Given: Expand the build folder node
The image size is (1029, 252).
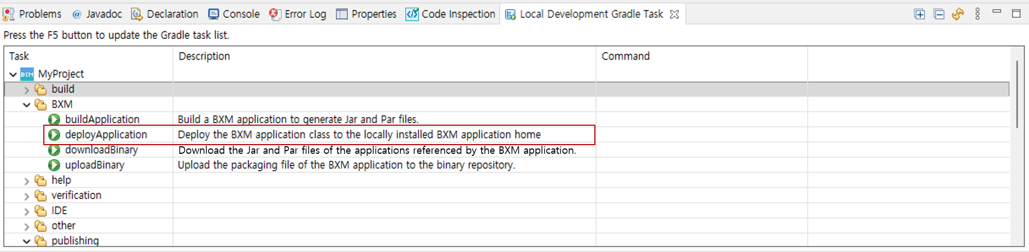Looking at the screenshot, I should (x=27, y=90).
